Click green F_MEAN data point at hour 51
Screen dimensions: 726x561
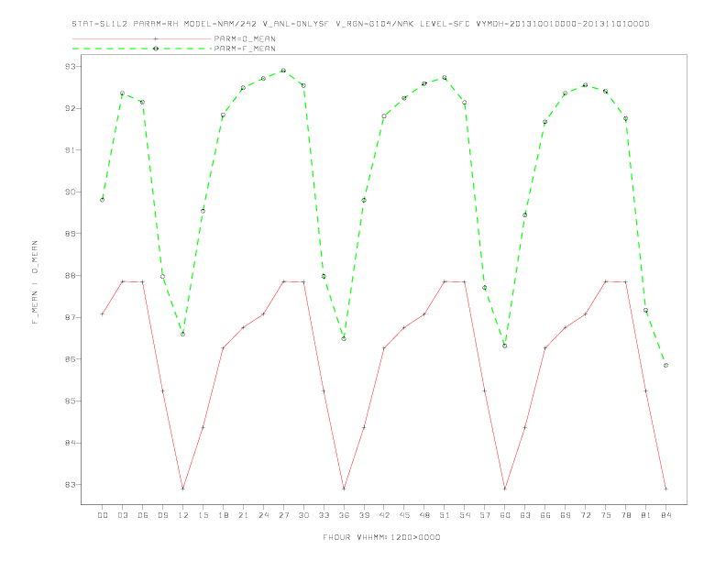coord(445,78)
